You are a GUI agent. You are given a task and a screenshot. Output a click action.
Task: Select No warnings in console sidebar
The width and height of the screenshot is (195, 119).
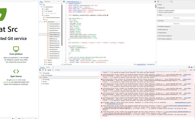pos(46,79)
